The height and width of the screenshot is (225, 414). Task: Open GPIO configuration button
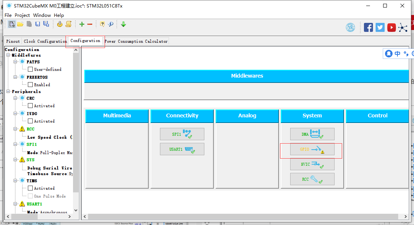click(x=312, y=149)
